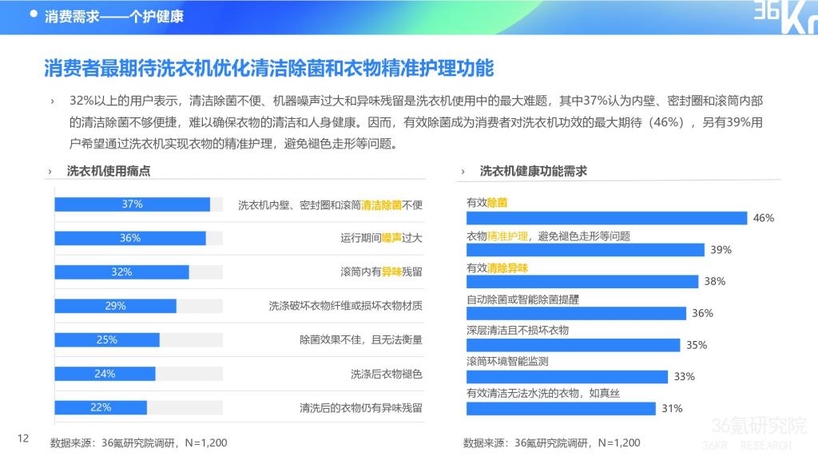The image size is (818, 460).
Task: Click the 37% bar in the pain-points chart
Action: (132, 204)
